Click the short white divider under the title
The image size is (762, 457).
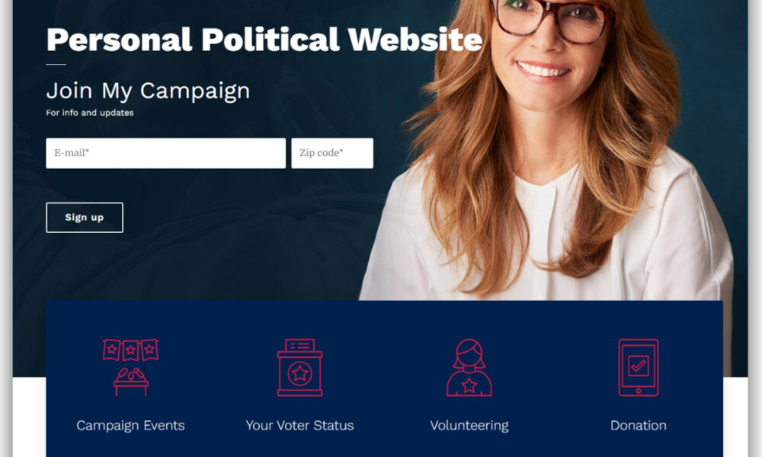pos(56,64)
